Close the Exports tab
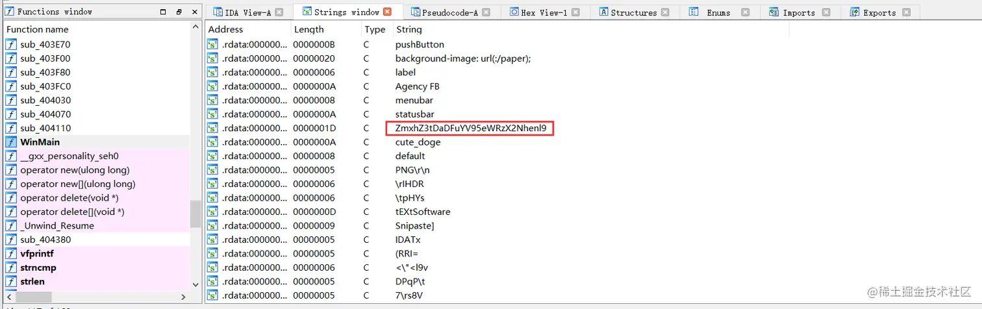This screenshot has width=982, height=309. (x=906, y=12)
